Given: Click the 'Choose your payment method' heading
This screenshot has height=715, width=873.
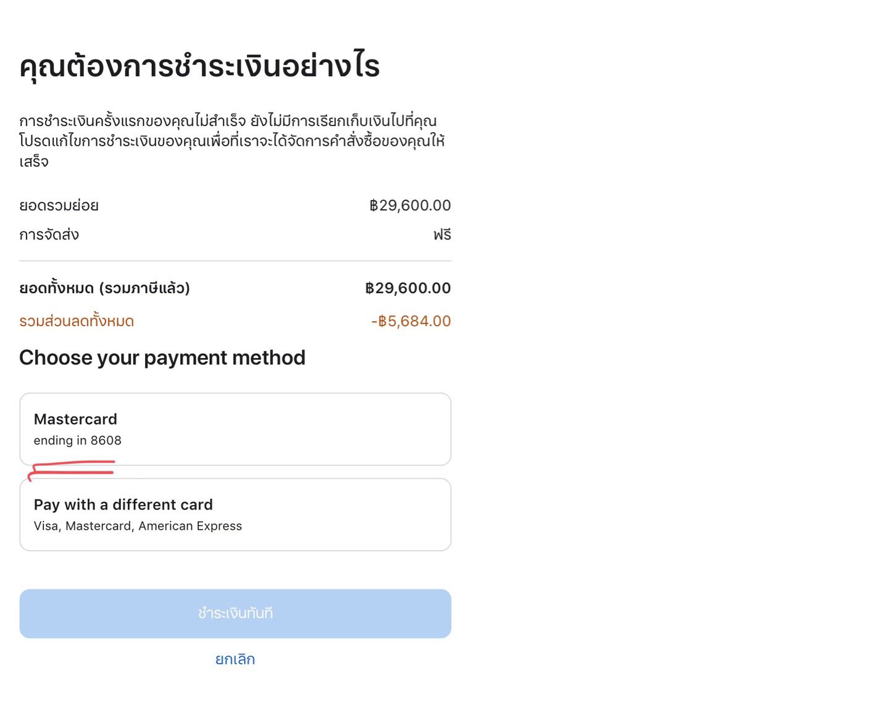Looking at the screenshot, I should [162, 357].
